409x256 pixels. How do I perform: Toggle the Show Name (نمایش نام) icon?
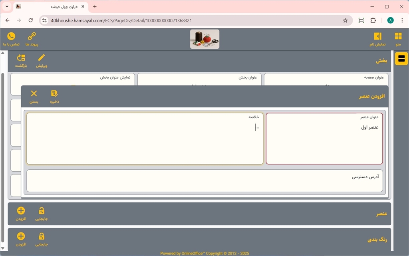point(377,37)
